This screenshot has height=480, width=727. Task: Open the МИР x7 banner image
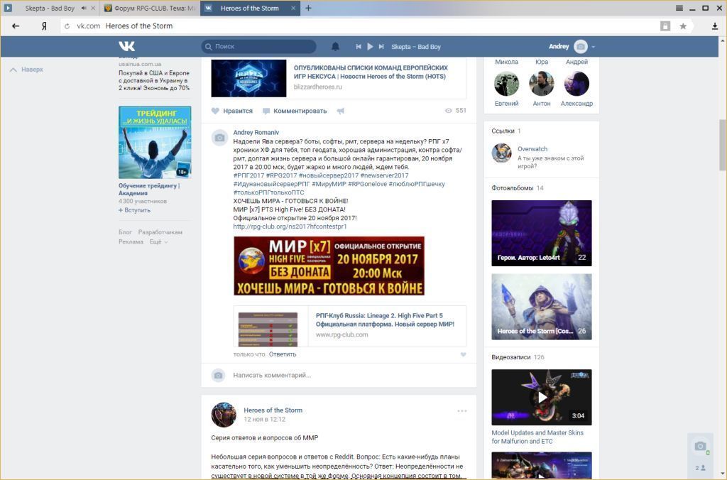tap(329, 266)
